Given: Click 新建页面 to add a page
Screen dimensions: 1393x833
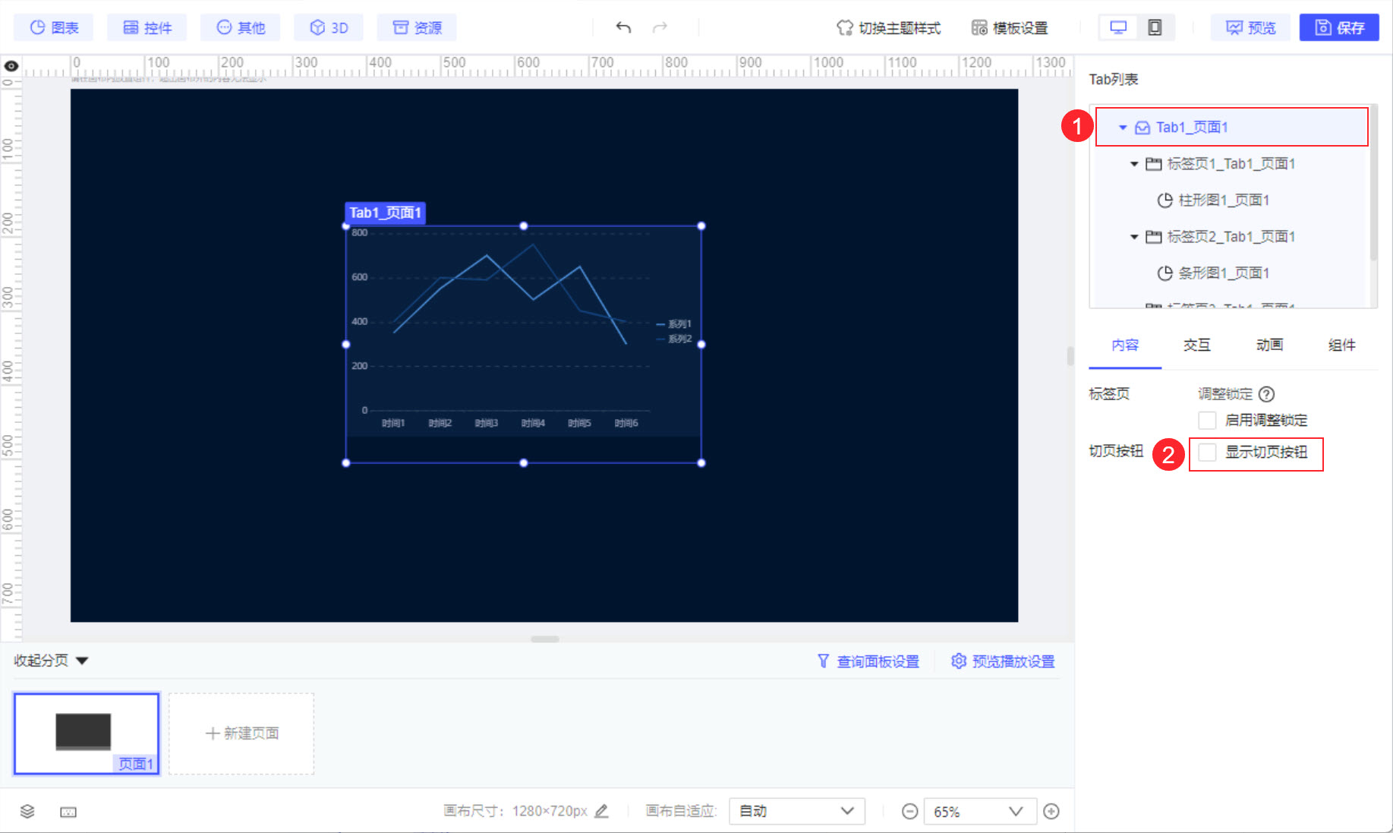Looking at the screenshot, I should [241, 734].
